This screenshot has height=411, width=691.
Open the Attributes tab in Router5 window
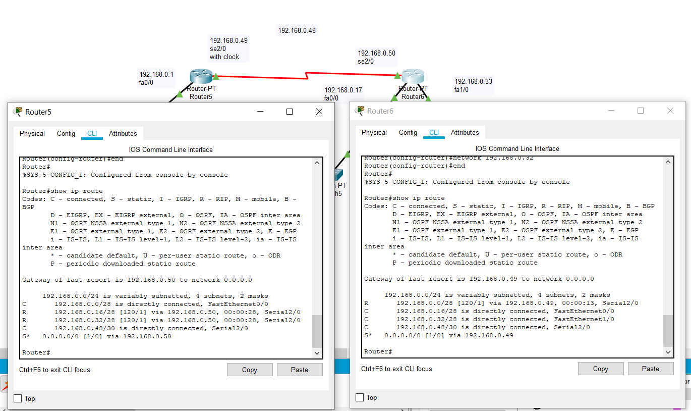123,134
